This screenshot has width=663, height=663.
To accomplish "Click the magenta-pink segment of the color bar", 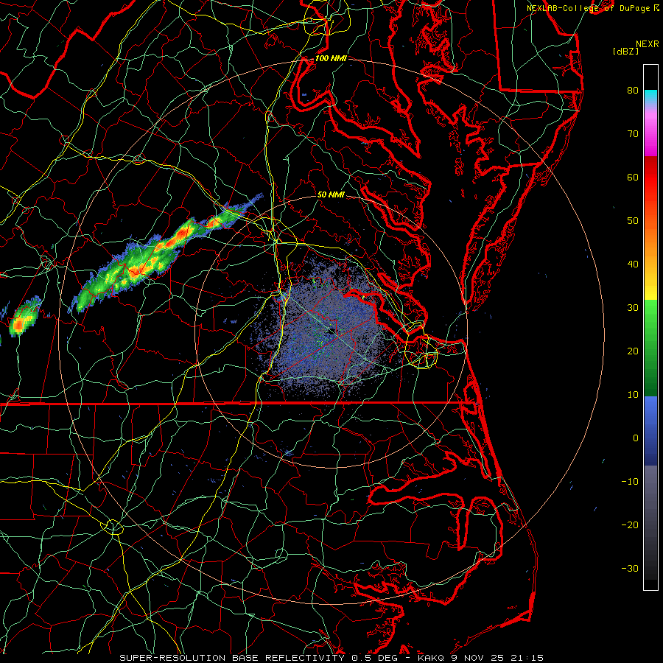I will [x=650, y=133].
